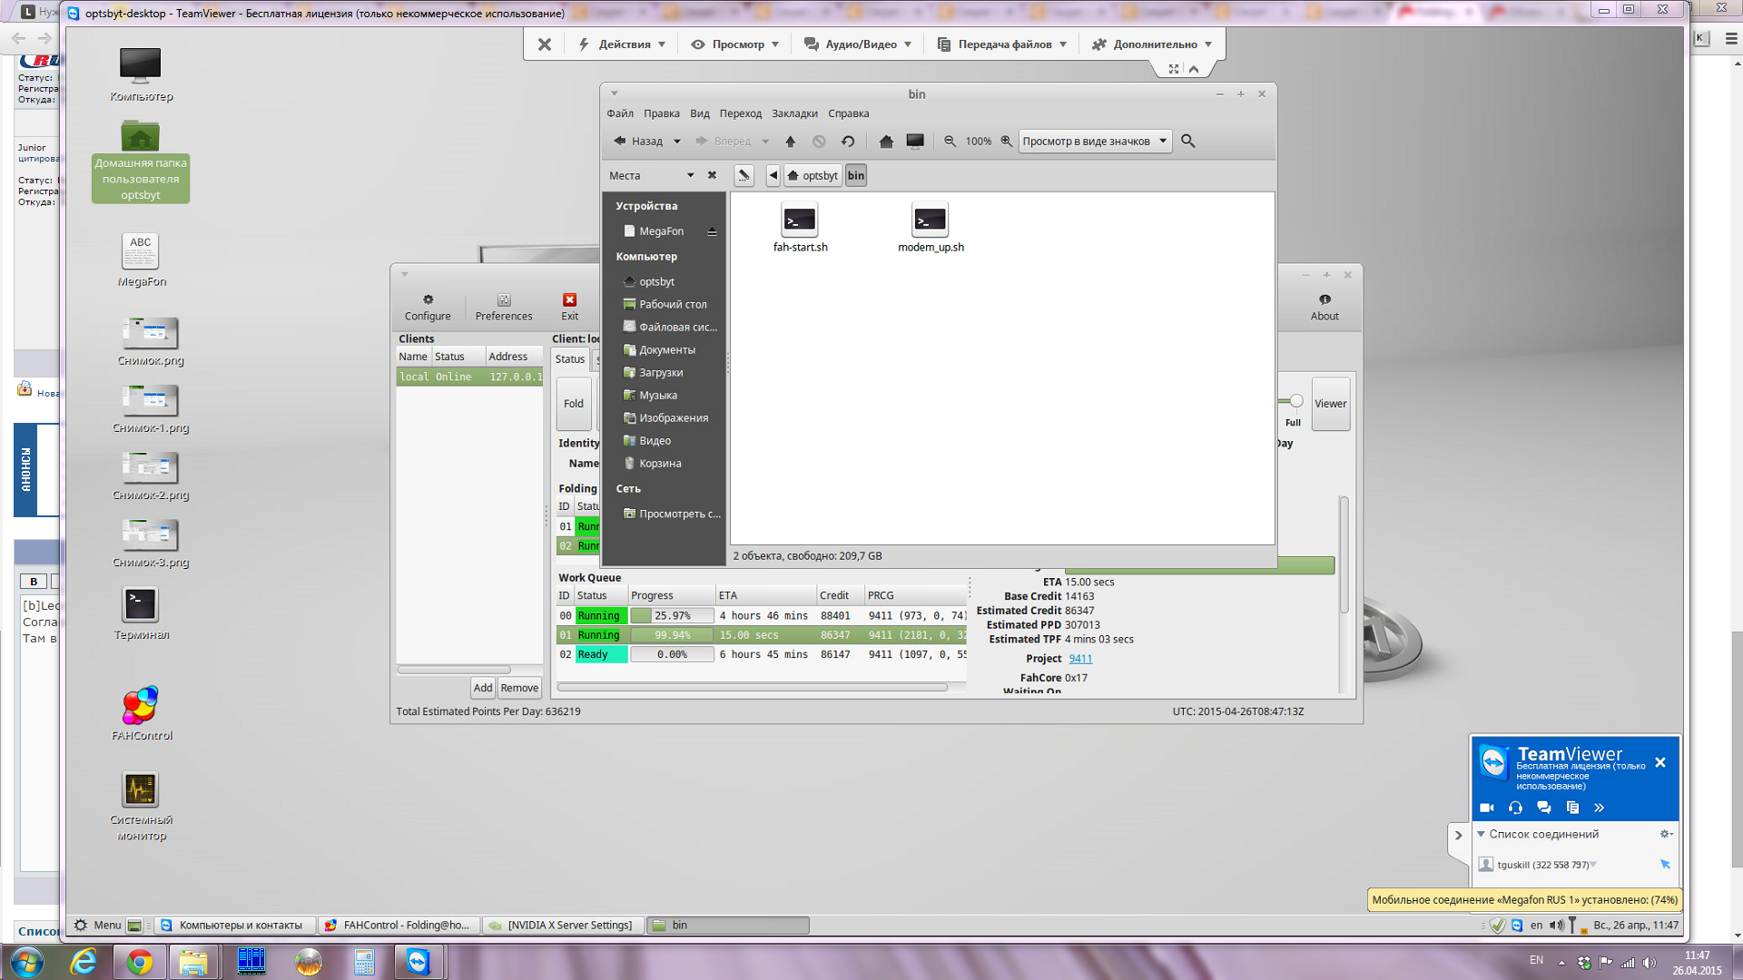Image resolution: width=1743 pixels, height=980 pixels.
Task: Go up one folder with the up arrow
Action: pos(790,142)
